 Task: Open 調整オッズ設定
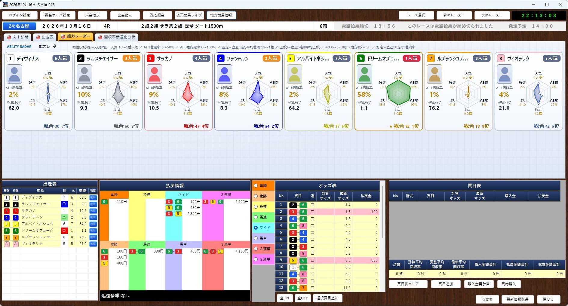tap(57, 15)
